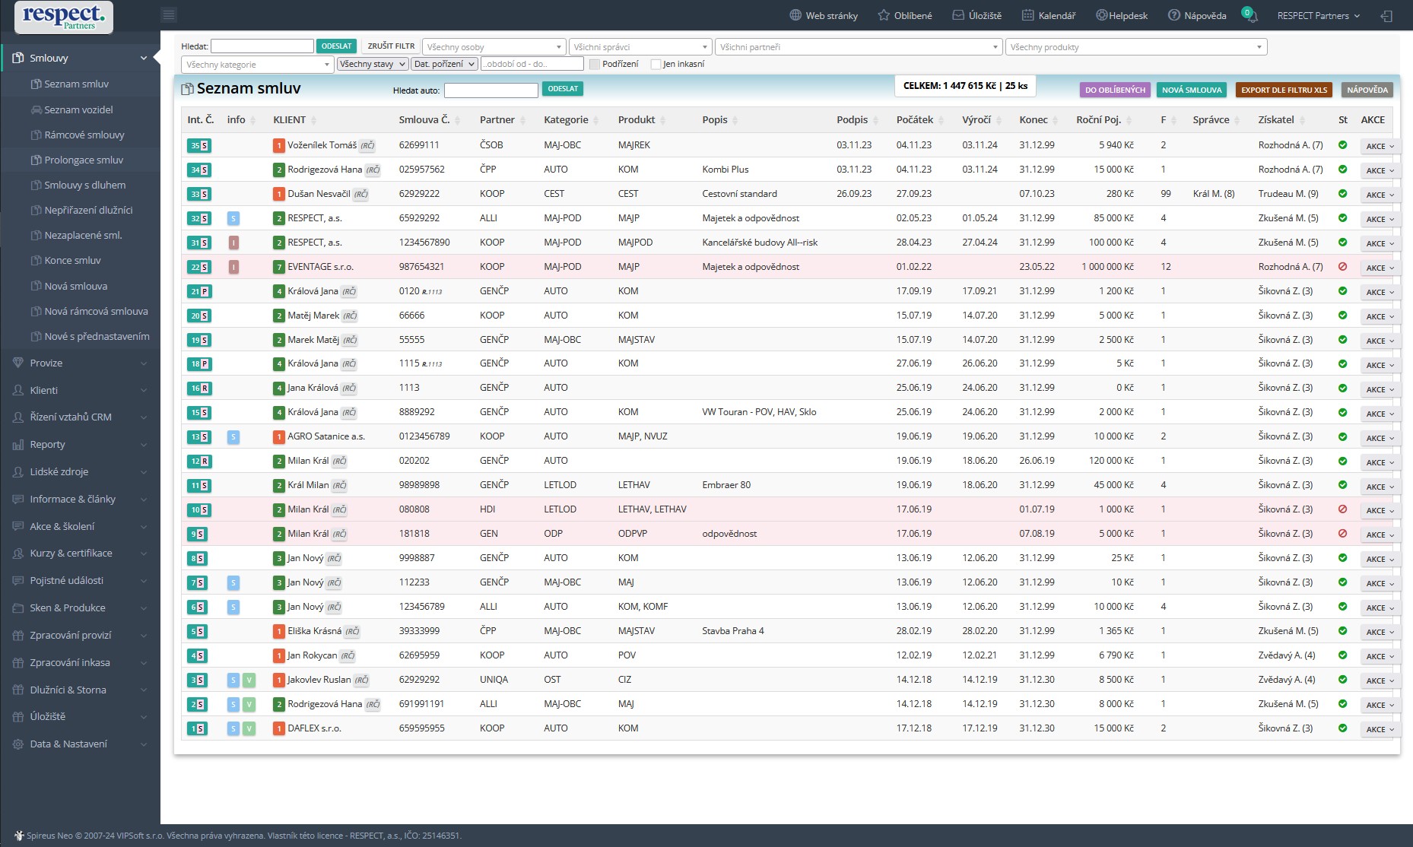This screenshot has width=1413, height=847.
Task: Click the Oblíbené star icon
Action: [884, 15]
